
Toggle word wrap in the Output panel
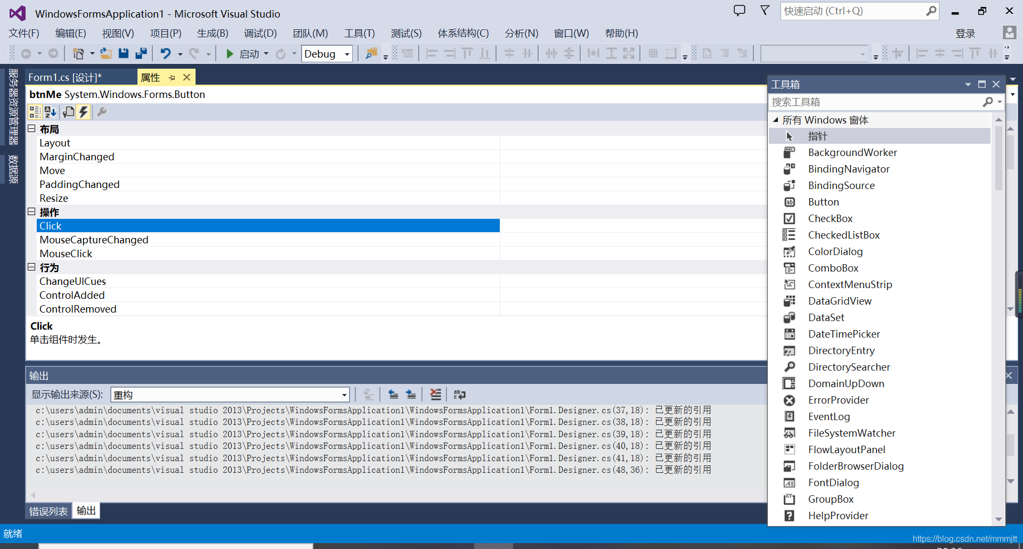point(459,395)
